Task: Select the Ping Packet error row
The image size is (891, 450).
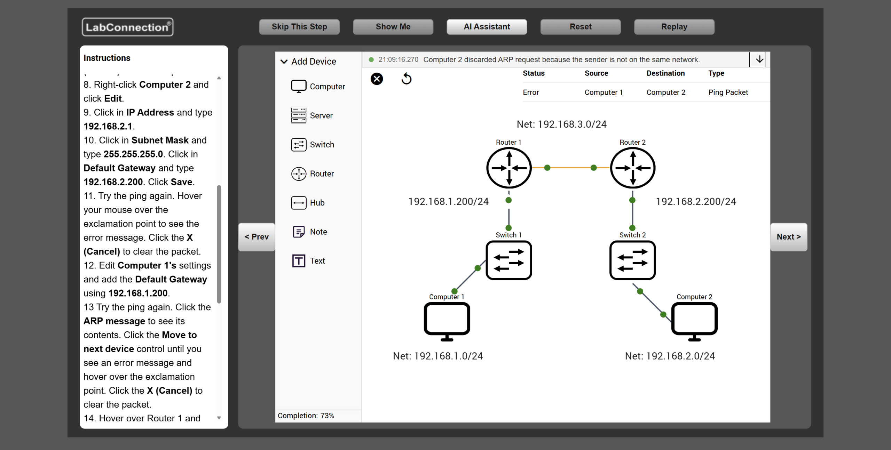Action: [635, 93]
